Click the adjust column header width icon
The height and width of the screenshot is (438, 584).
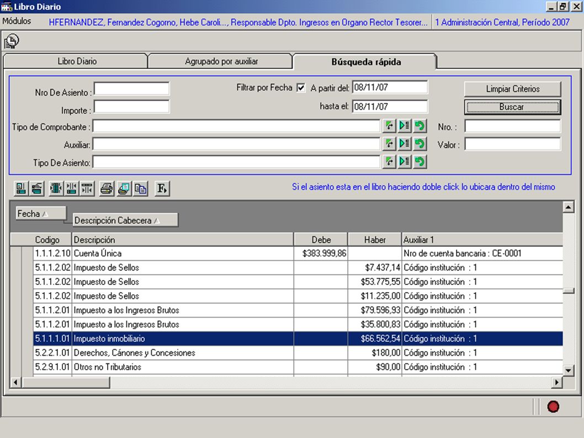click(87, 188)
